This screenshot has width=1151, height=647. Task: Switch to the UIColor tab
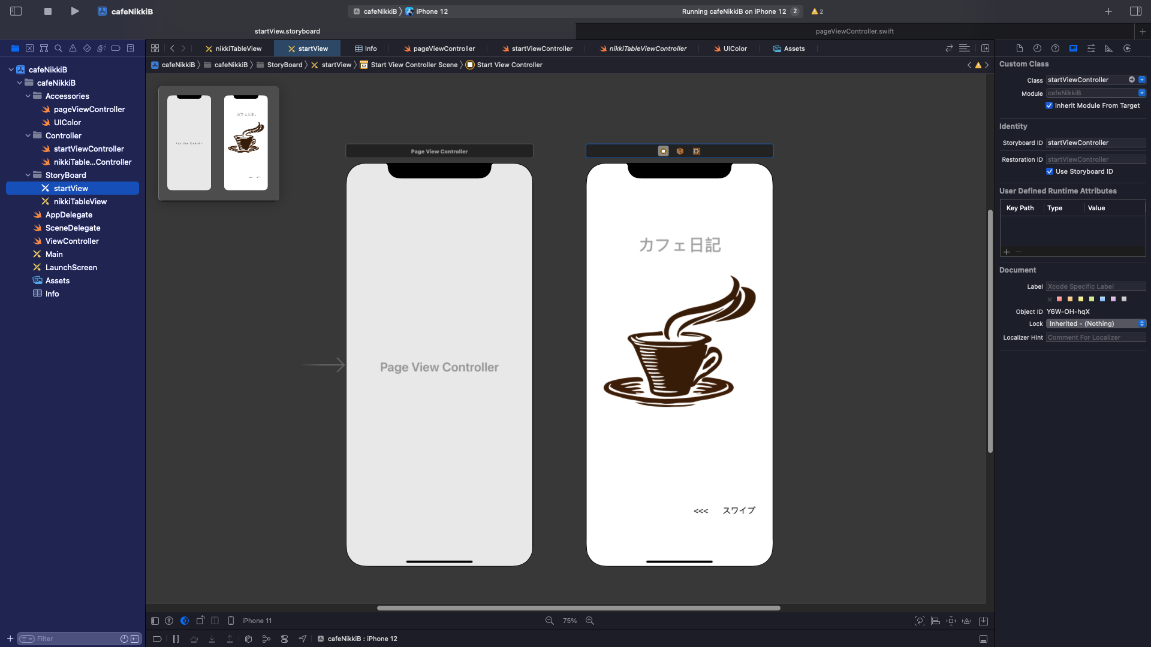click(730, 49)
